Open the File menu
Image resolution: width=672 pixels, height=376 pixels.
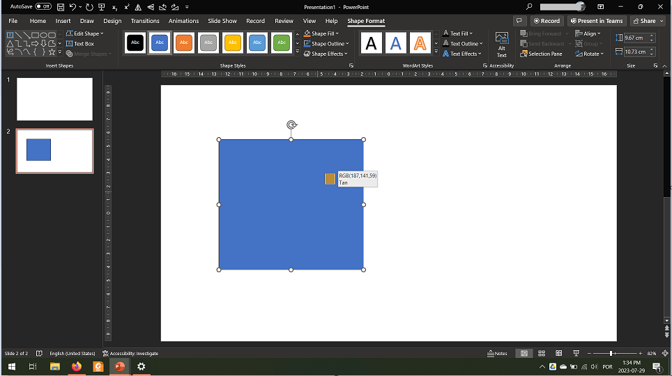tap(13, 21)
